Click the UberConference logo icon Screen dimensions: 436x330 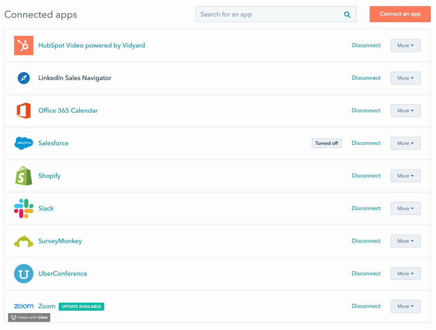tap(24, 274)
